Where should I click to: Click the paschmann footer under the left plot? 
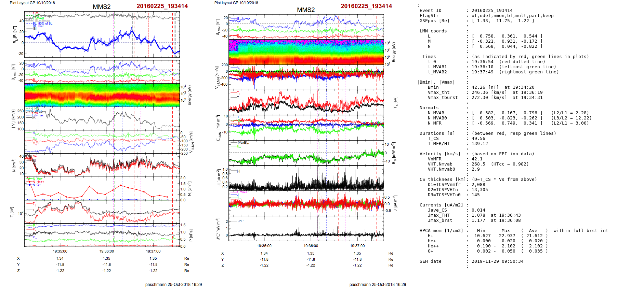pos(173,284)
